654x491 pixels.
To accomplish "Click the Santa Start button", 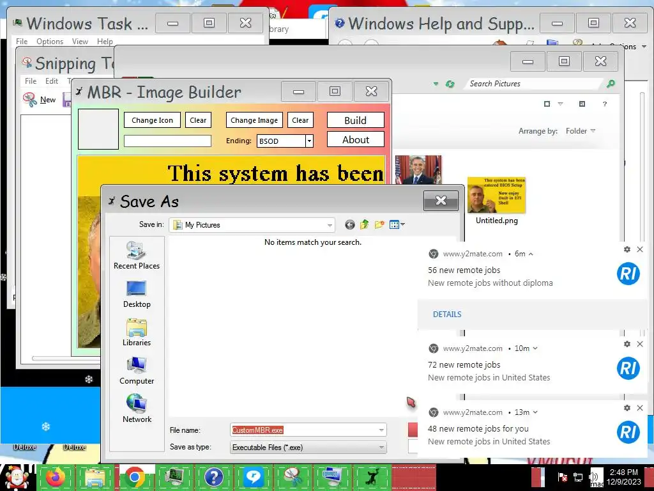I will click(x=16, y=477).
